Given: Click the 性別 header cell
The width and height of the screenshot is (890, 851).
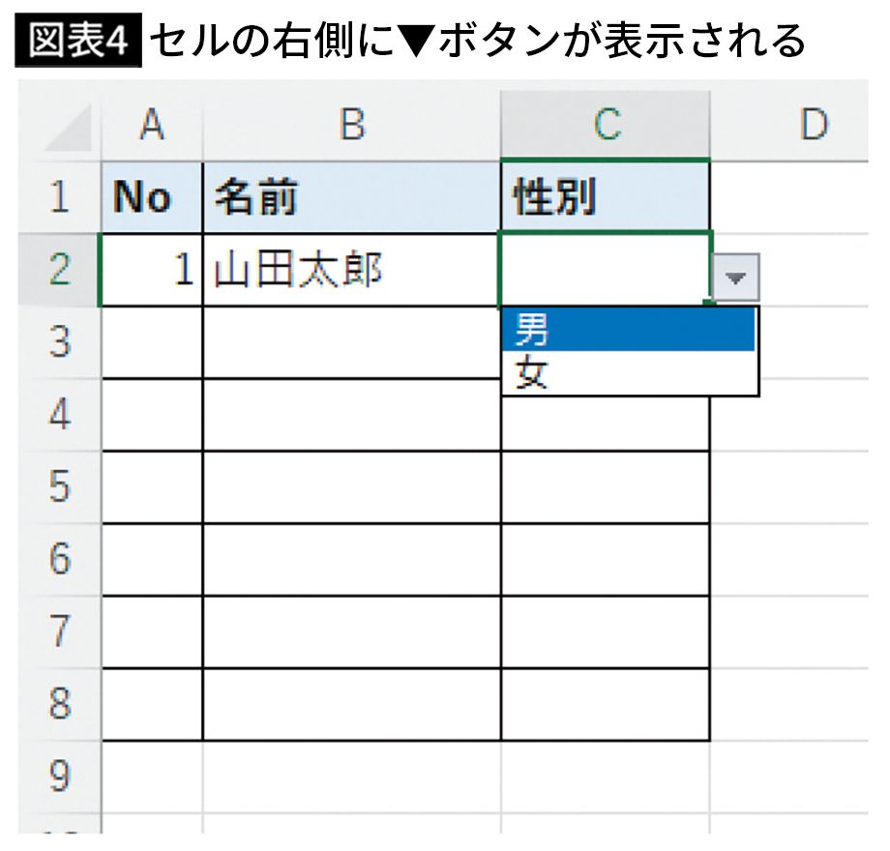Looking at the screenshot, I should click(605, 197).
